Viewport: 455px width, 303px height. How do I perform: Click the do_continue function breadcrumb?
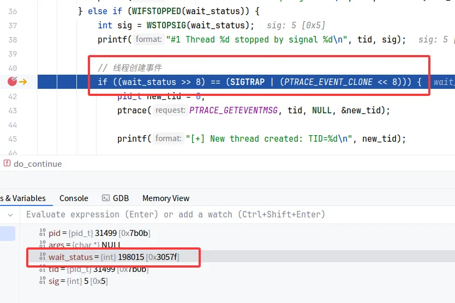[x=38, y=164]
